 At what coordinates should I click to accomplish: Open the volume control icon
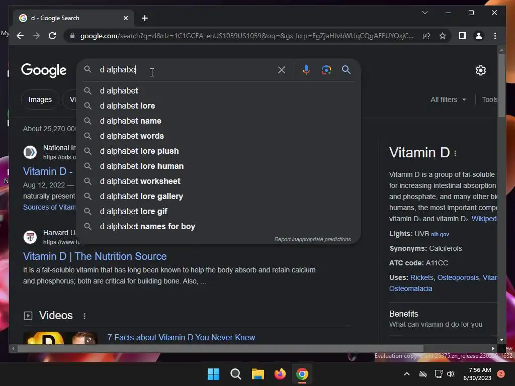pos(451,374)
